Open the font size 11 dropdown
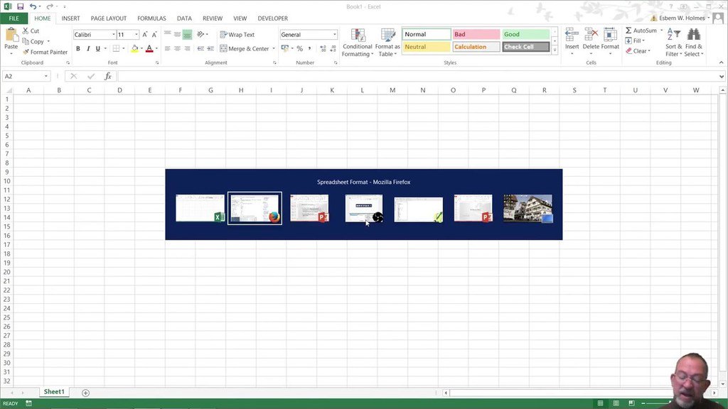 pos(136,35)
